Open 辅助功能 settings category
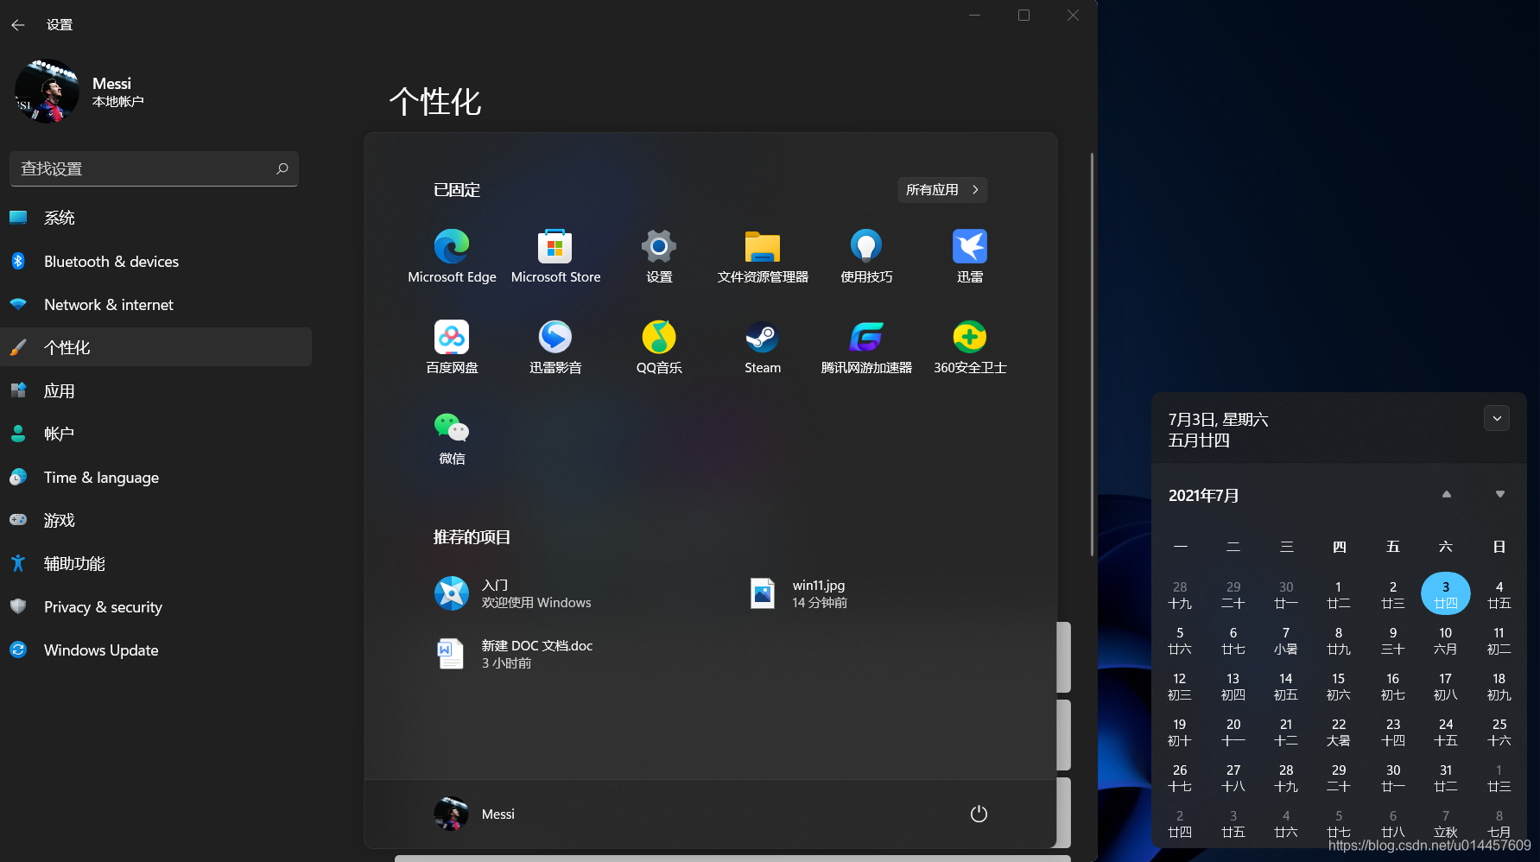 pyautogui.click(x=155, y=563)
